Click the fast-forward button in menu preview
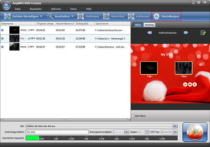Image resolution: width=210 pixels, height=147 pixels. 190,84
